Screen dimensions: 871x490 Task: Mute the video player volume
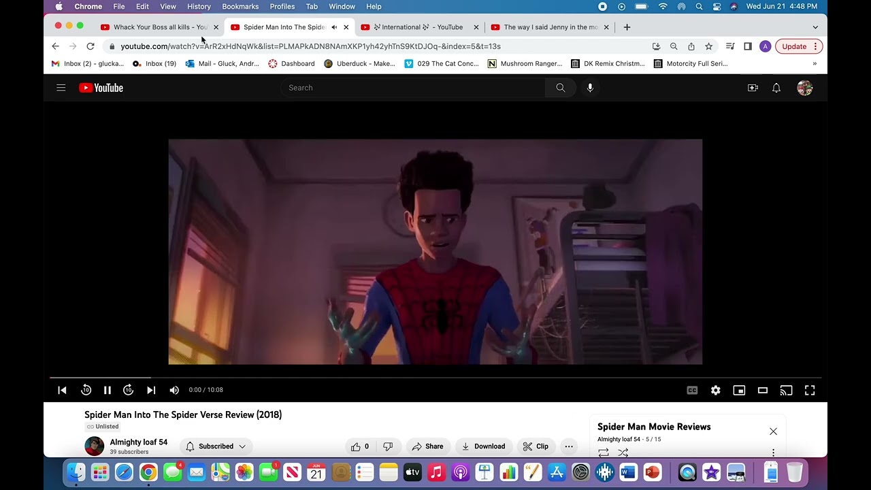(174, 390)
